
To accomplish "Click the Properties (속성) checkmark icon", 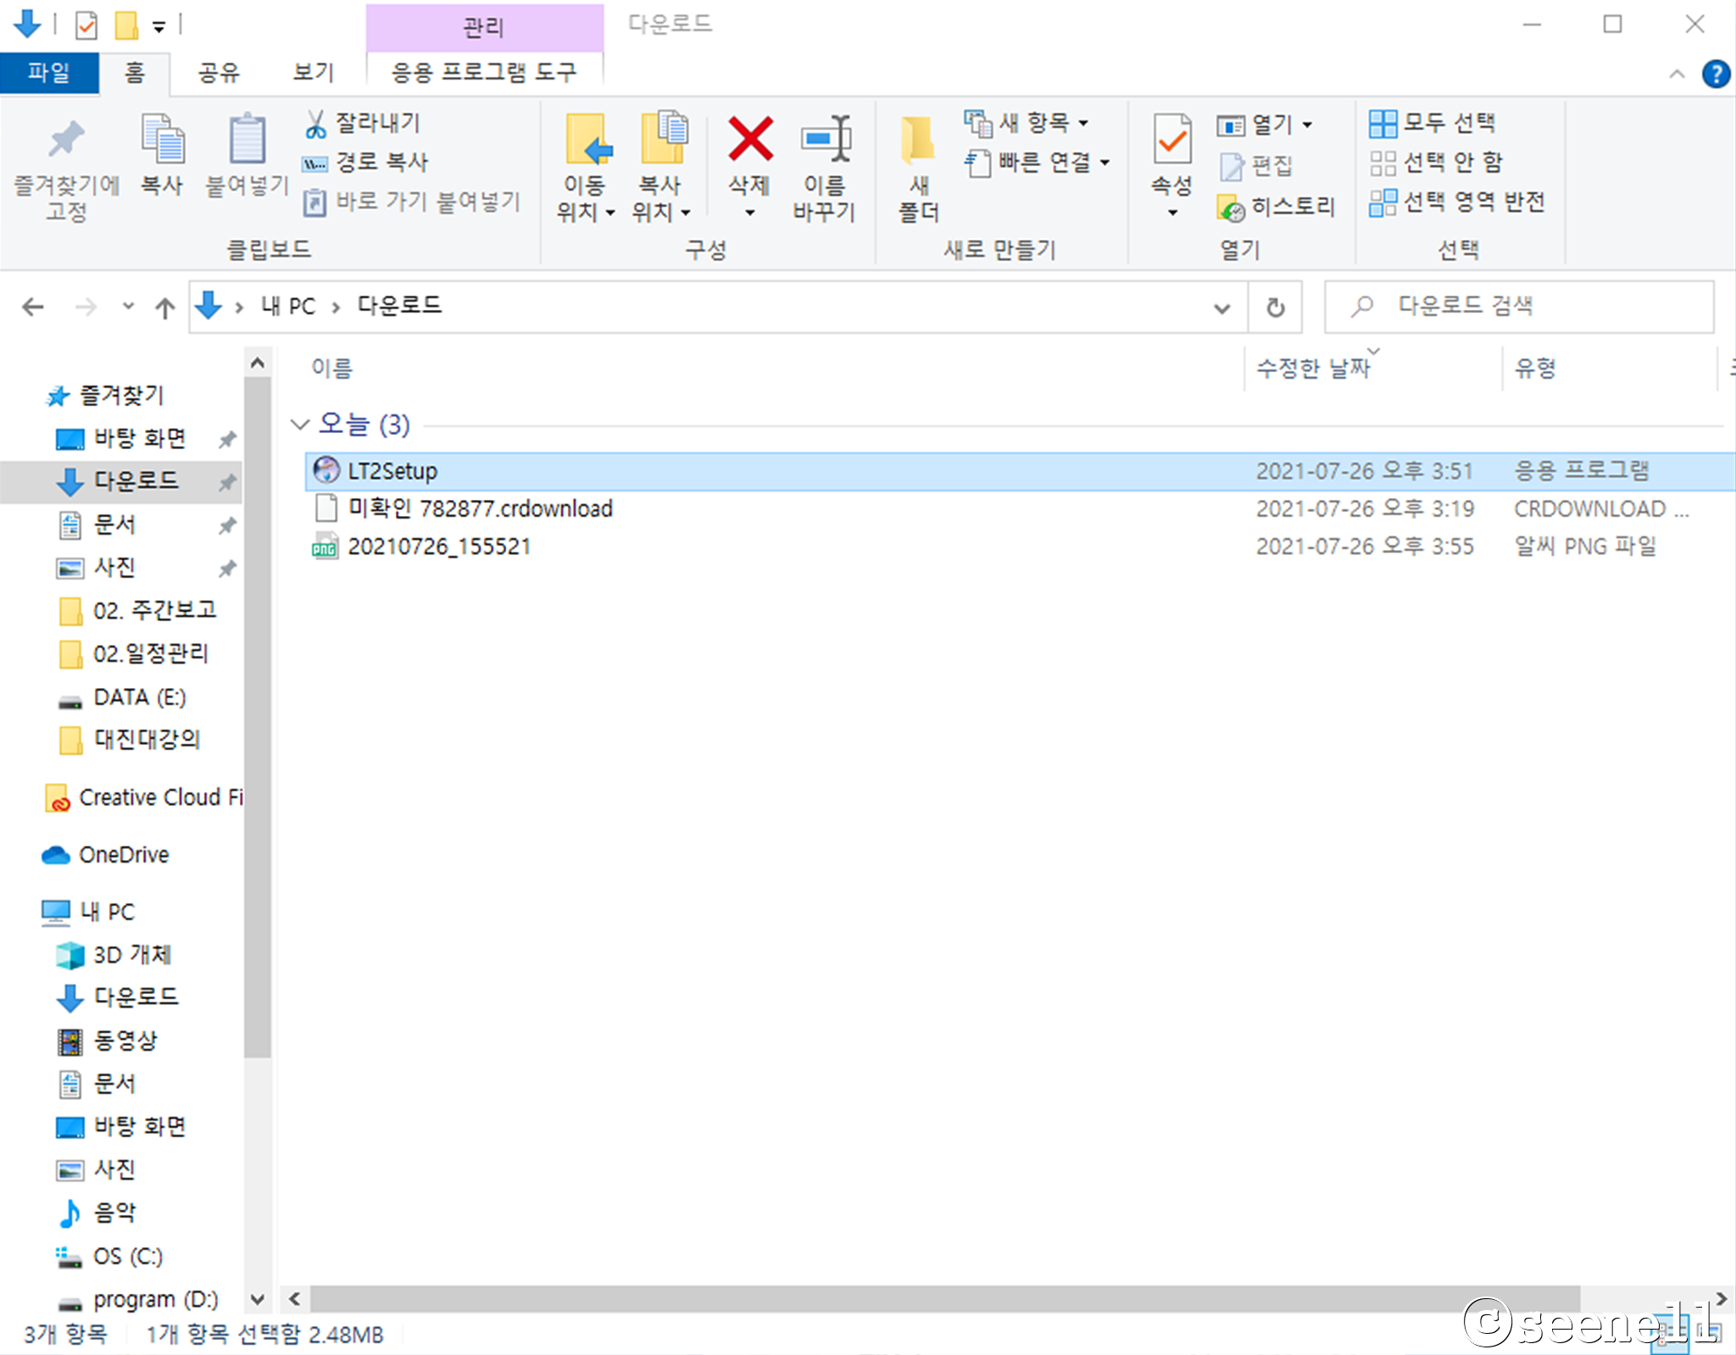I will click(x=1172, y=140).
